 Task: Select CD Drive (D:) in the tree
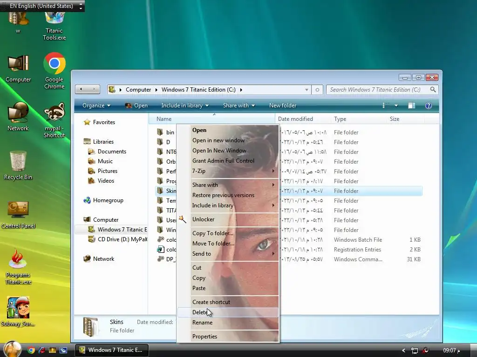tap(117, 239)
